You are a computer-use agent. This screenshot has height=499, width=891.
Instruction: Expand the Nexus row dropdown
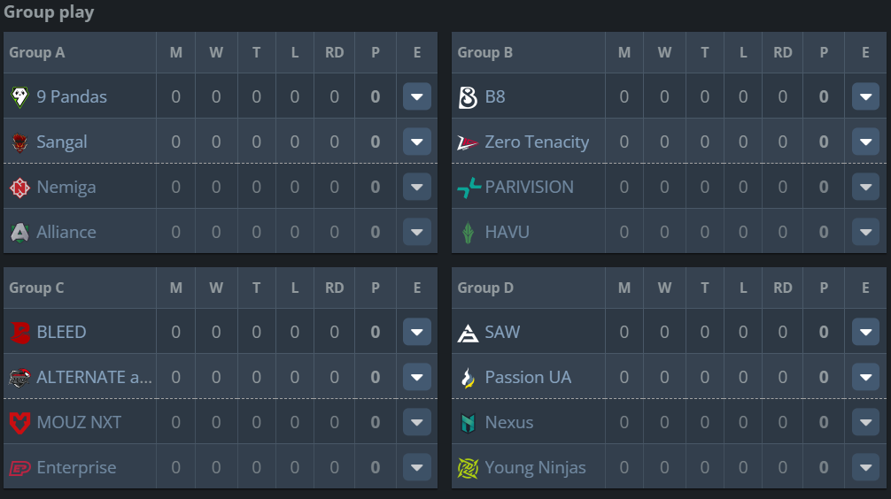[x=864, y=422]
